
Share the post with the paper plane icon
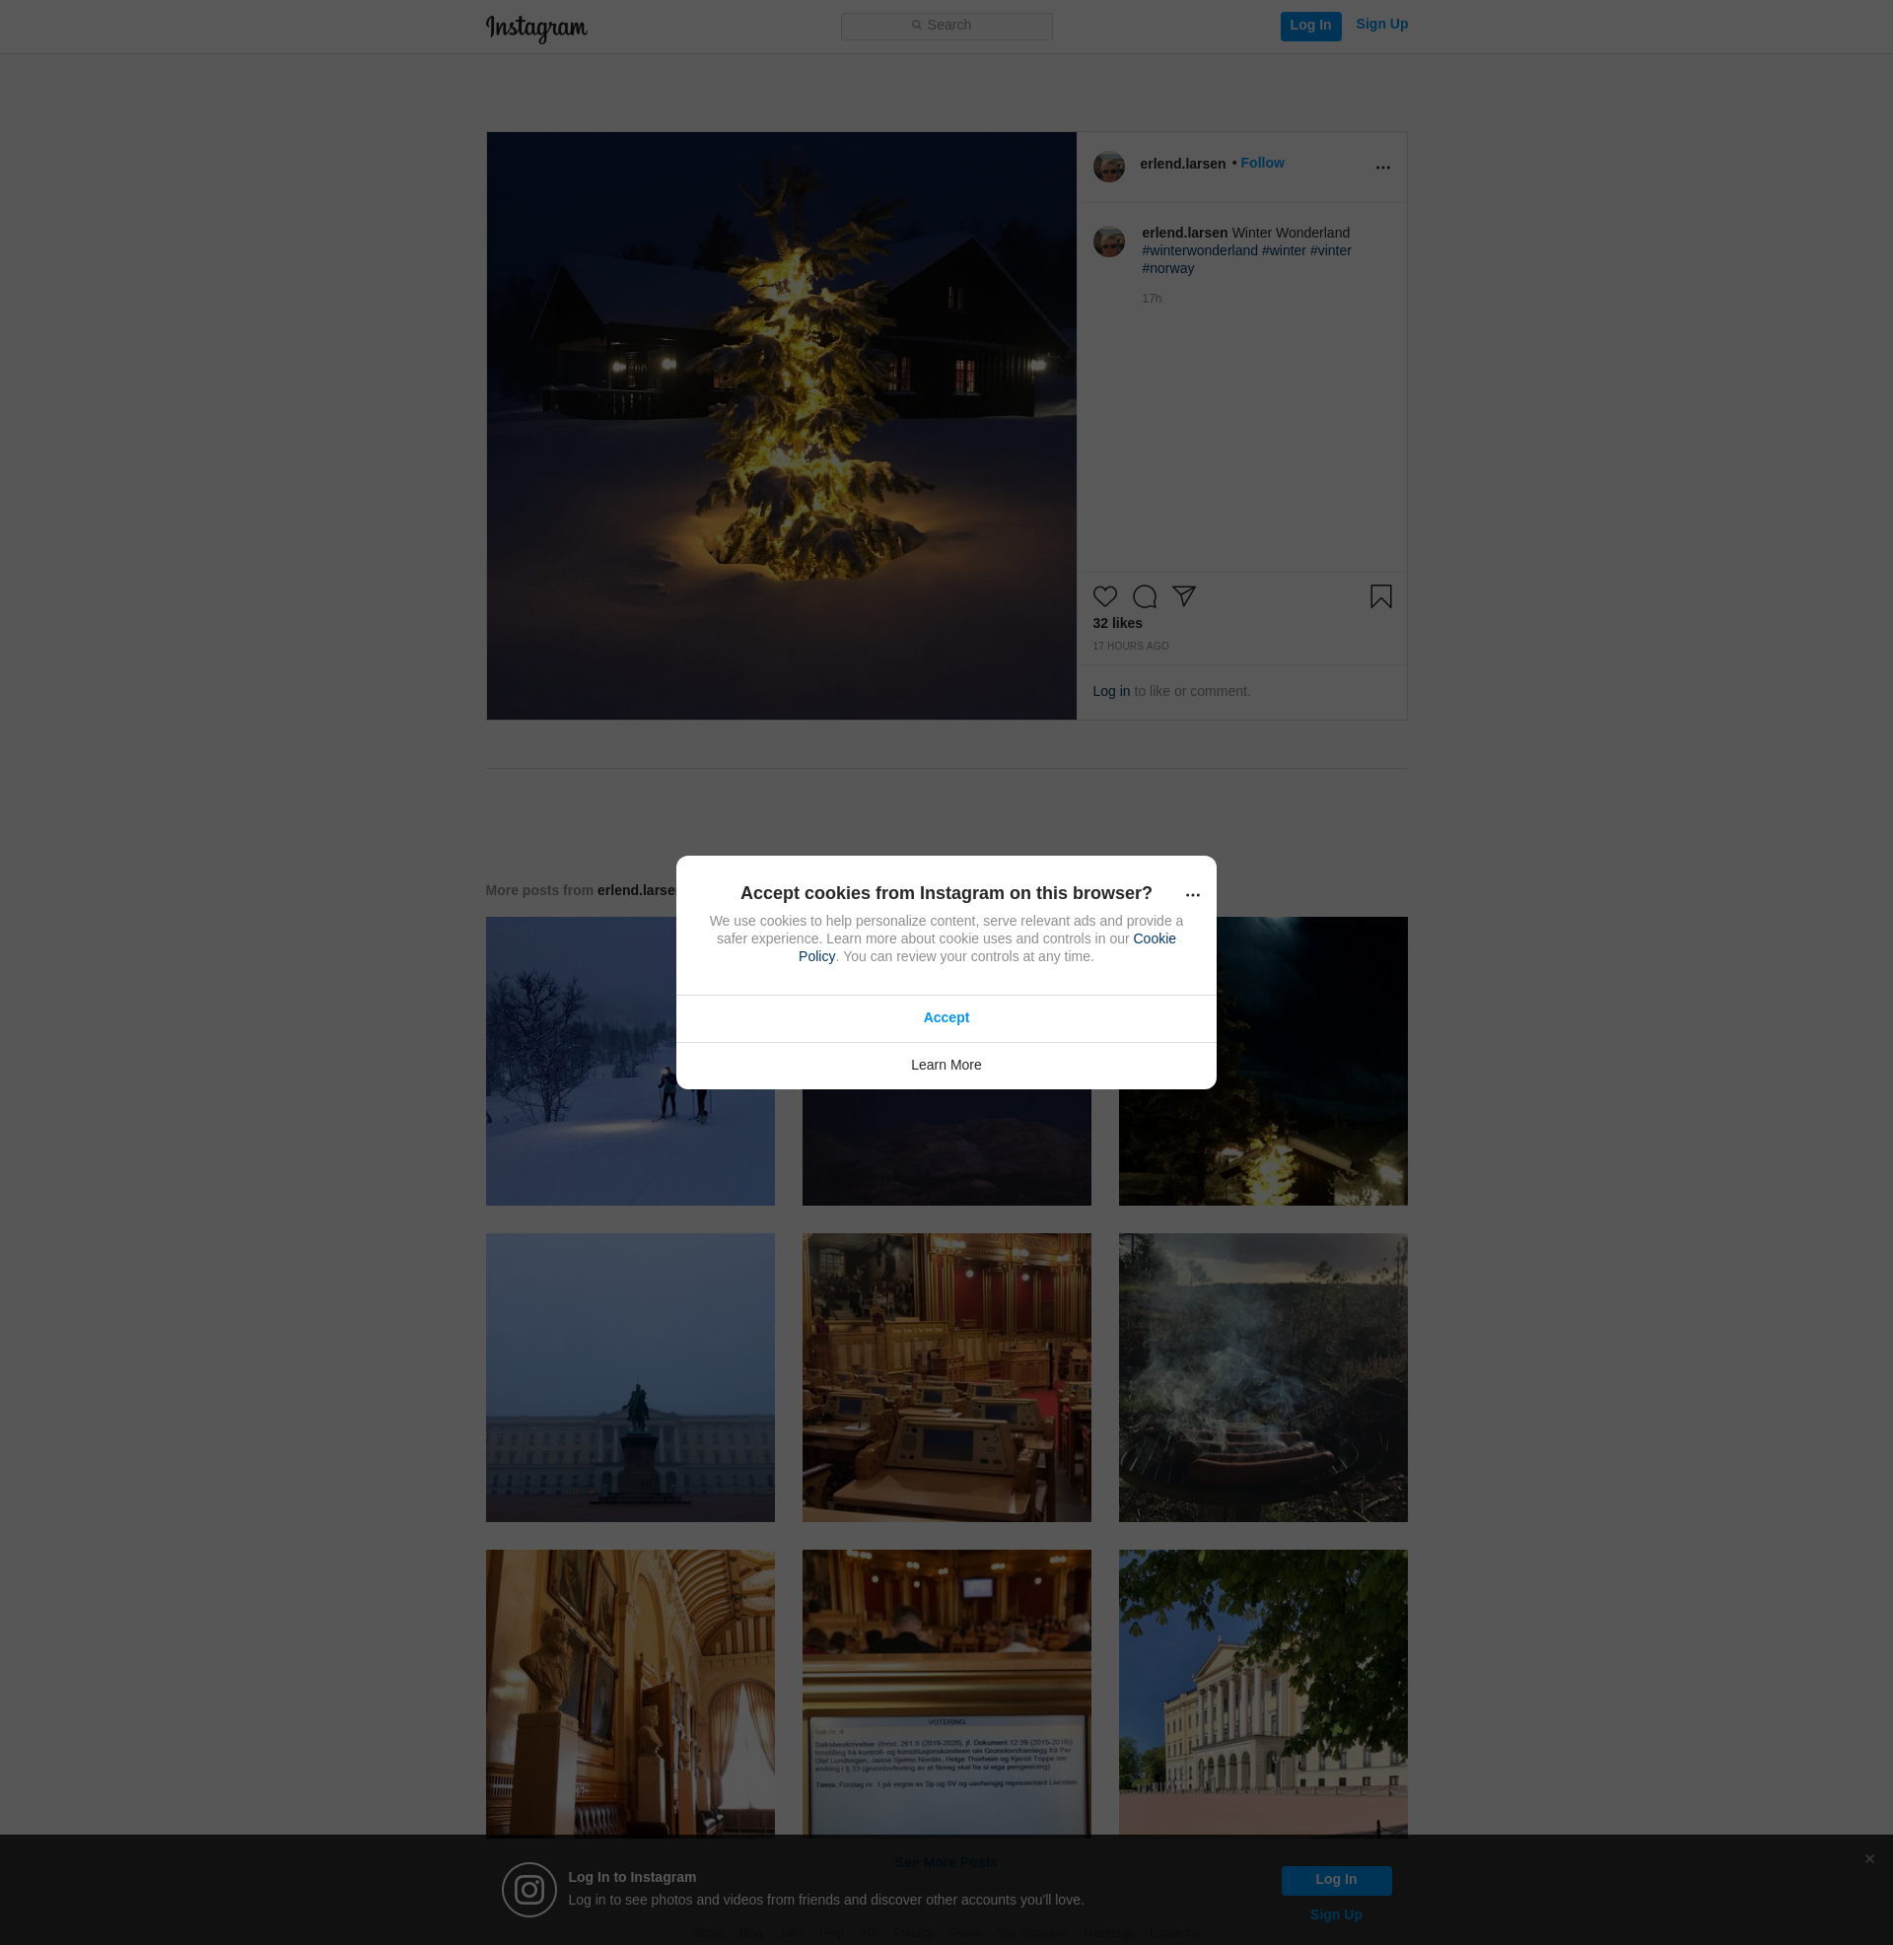[x=1183, y=596]
